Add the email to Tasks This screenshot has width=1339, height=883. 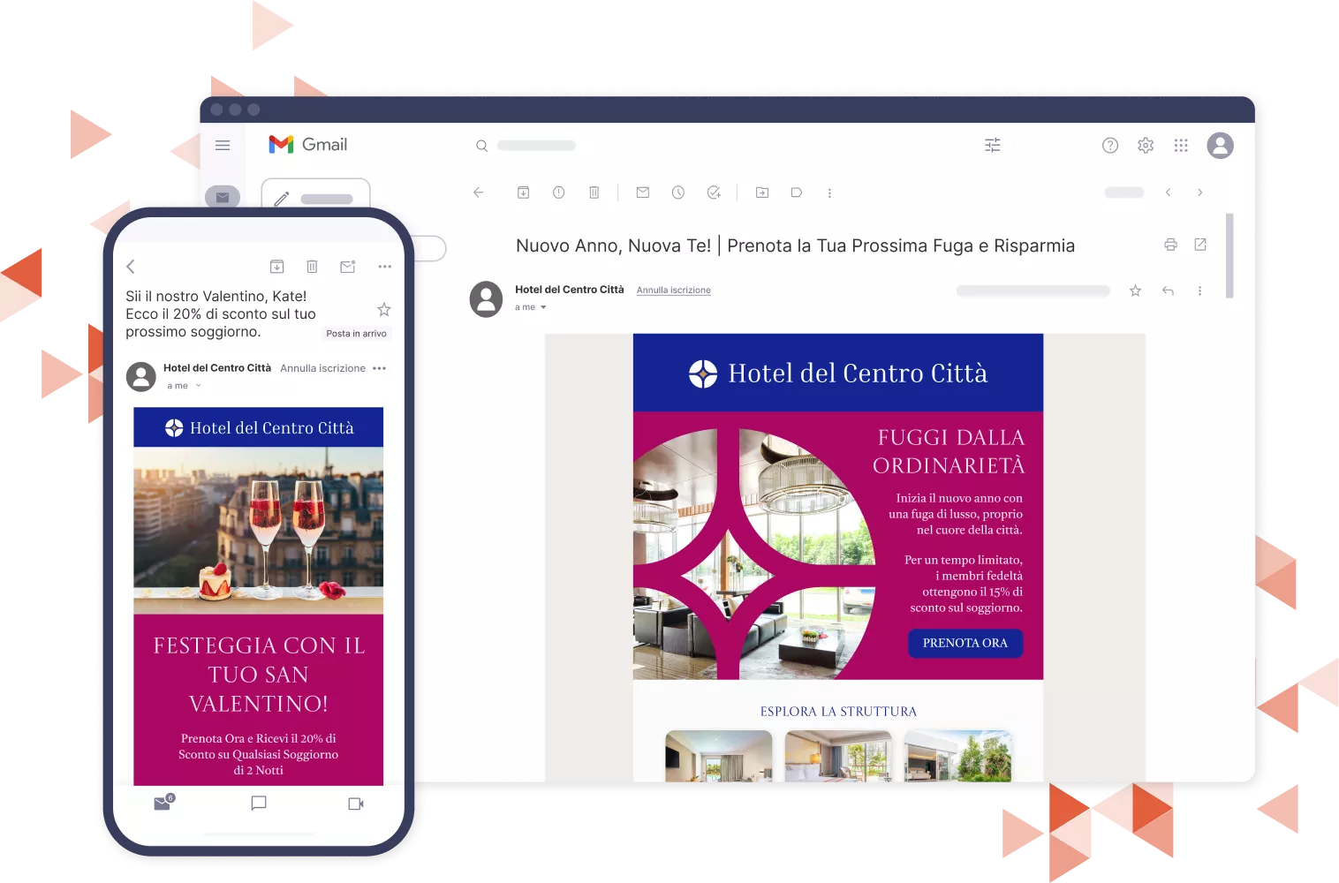714,192
